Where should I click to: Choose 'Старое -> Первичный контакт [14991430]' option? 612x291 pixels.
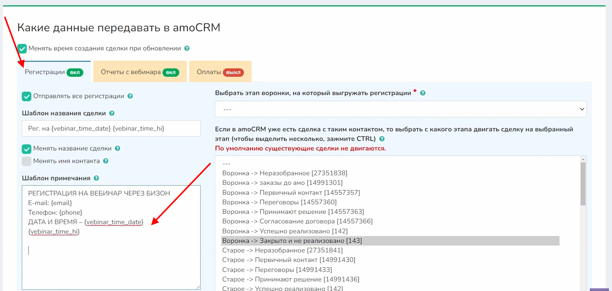click(x=289, y=260)
